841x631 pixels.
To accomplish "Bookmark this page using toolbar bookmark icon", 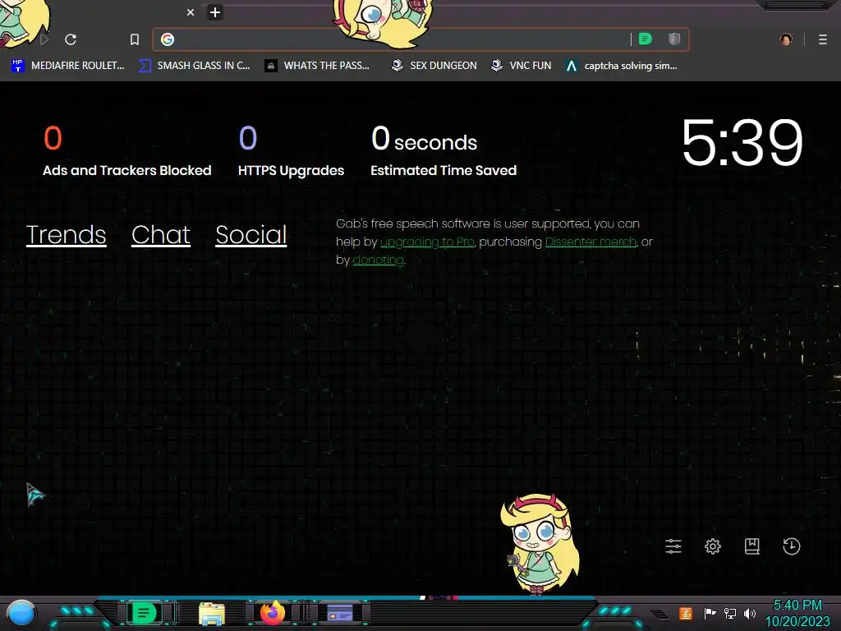I will (135, 39).
